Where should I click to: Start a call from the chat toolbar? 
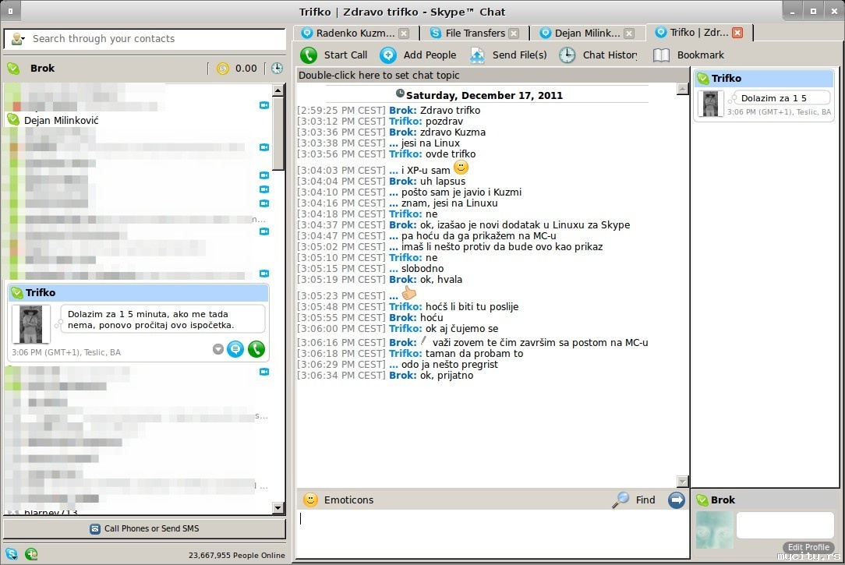click(x=334, y=55)
